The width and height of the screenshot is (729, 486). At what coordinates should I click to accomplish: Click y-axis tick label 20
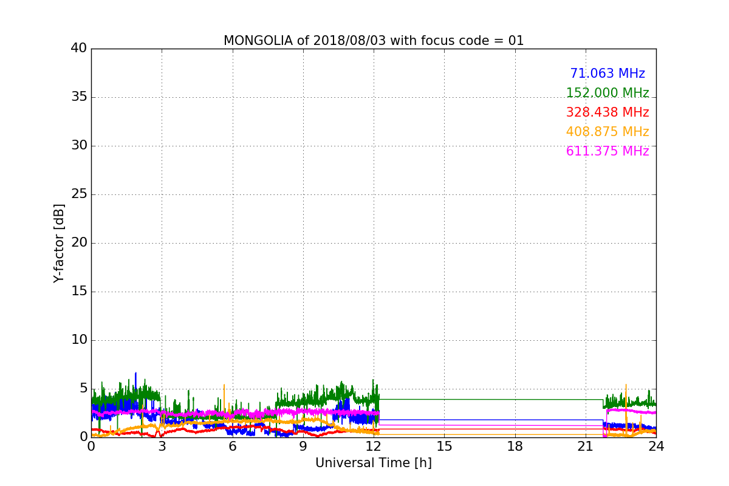click(79, 243)
